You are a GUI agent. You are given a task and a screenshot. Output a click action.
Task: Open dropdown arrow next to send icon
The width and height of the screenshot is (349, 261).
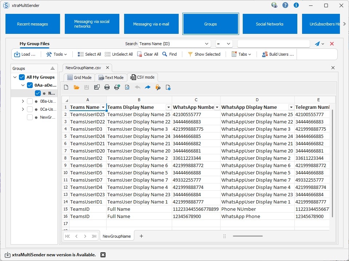point(323,44)
